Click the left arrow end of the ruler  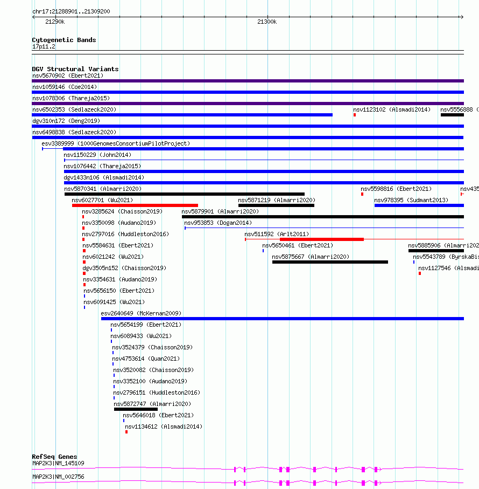33,17
